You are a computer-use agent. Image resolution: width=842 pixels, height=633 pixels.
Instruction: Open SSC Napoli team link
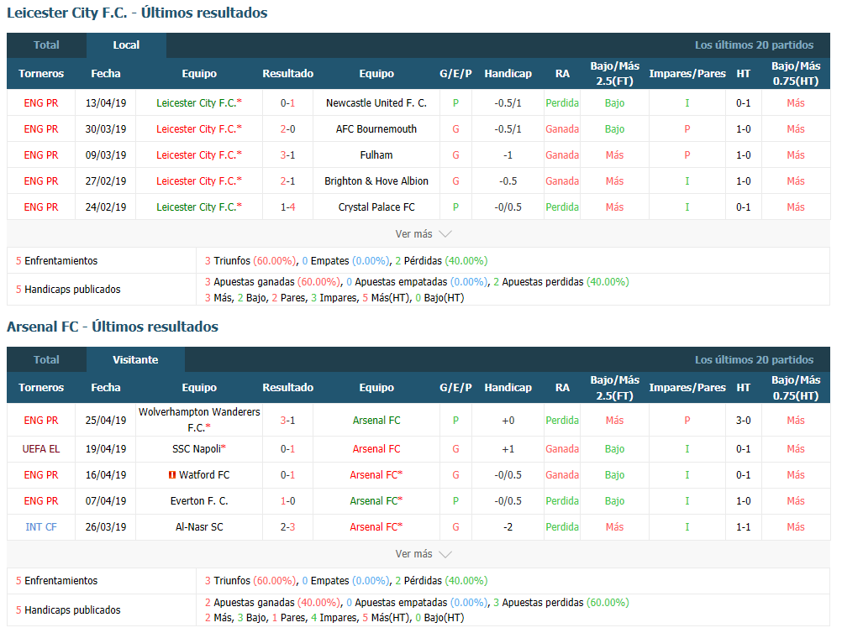(x=197, y=448)
